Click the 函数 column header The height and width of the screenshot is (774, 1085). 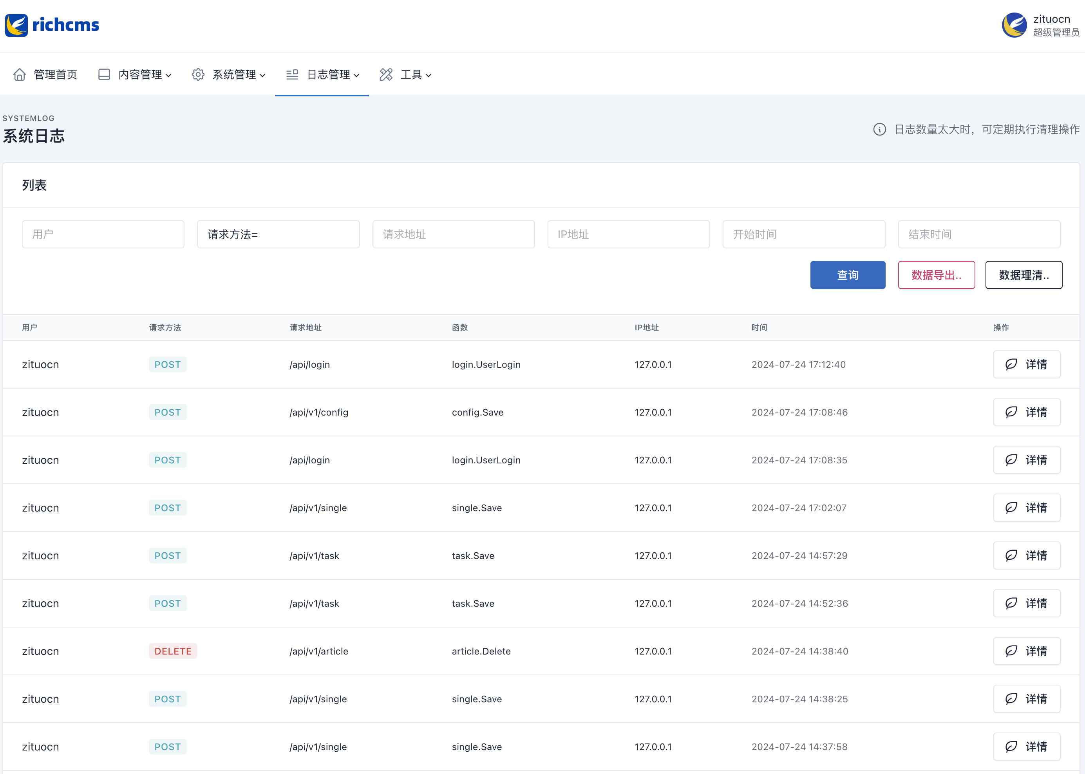tap(460, 327)
